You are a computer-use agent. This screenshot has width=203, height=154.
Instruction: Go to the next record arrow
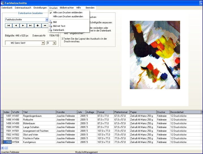[23, 26]
